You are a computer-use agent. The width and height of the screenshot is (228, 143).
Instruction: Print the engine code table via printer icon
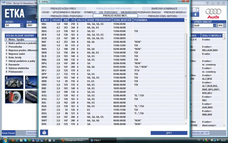44,132
